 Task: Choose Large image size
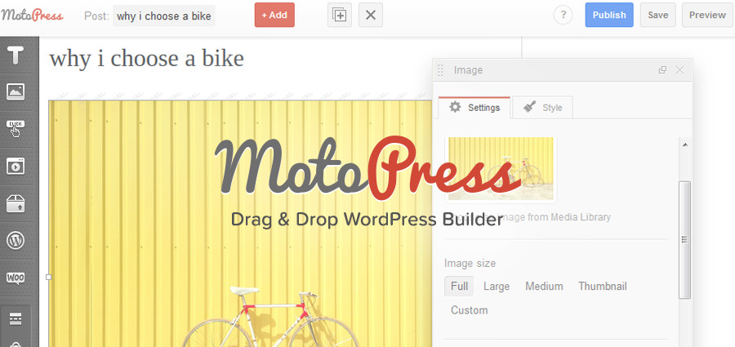[x=497, y=286]
